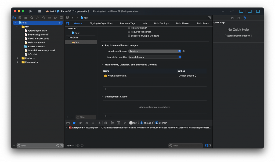Screen dimensions: 275x163
Task: Click the Debug View Hierarchy icon
Action: coord(106,123)
